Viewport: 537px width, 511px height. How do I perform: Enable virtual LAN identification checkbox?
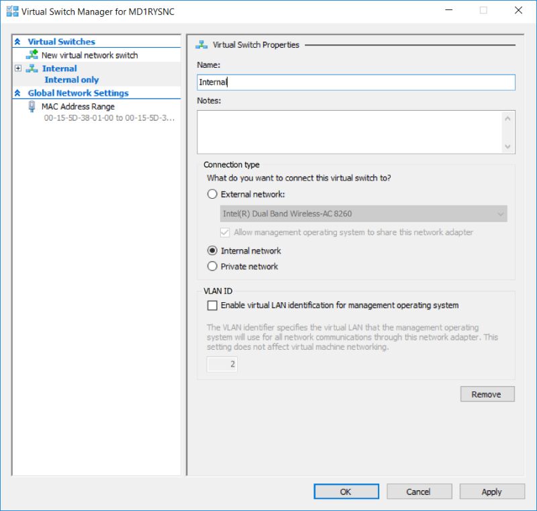pyautogui.click(x=211, y=306)
